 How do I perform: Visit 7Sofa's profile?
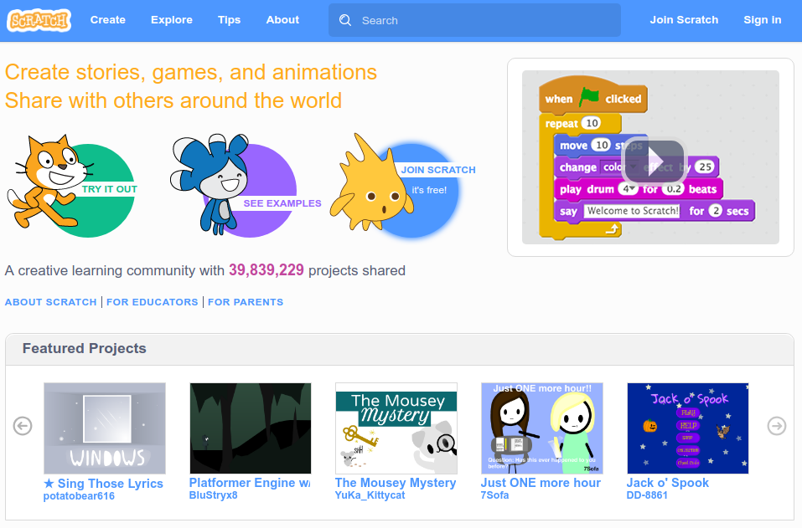coord(494,495)
